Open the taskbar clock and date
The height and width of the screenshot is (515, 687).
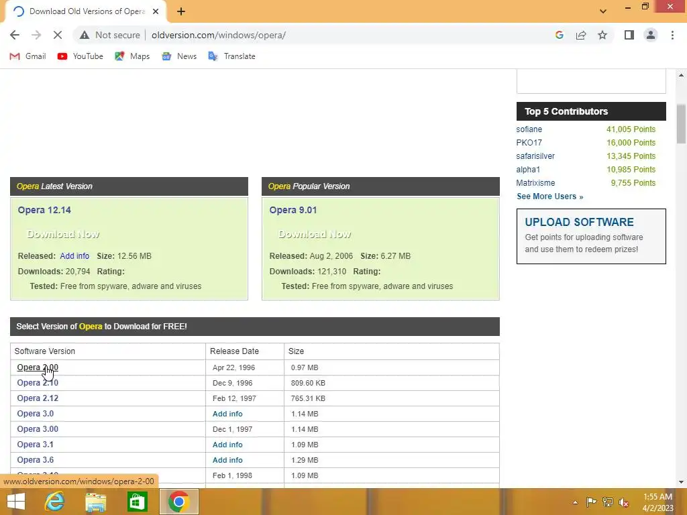point(657,502)
